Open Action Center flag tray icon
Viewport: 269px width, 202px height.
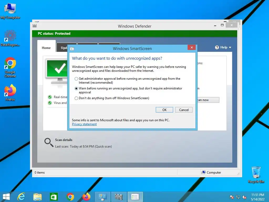point(232,197)
